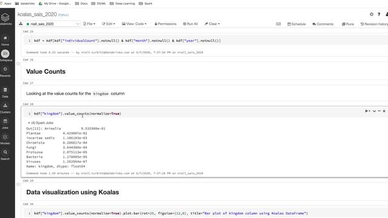This screenshot has height=218, width=388.
Task: Click the help question mark icon
Action: click(x=379, y=15)
